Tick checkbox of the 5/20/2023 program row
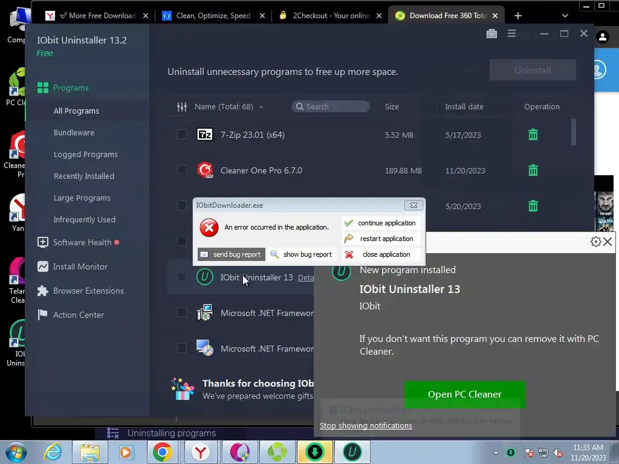The width and height of the screenshot is (619, 464). pyautogui.click(x=181, y=205)
